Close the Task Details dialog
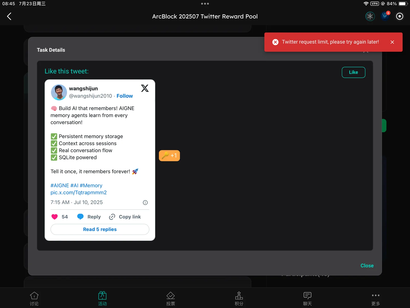 point(367,266)
